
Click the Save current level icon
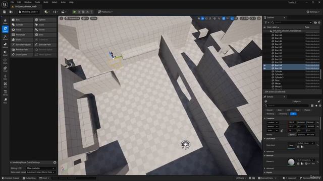point(5,12)
